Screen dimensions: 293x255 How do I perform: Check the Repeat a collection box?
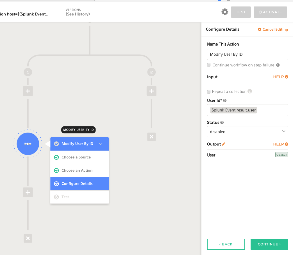point(209,91)
